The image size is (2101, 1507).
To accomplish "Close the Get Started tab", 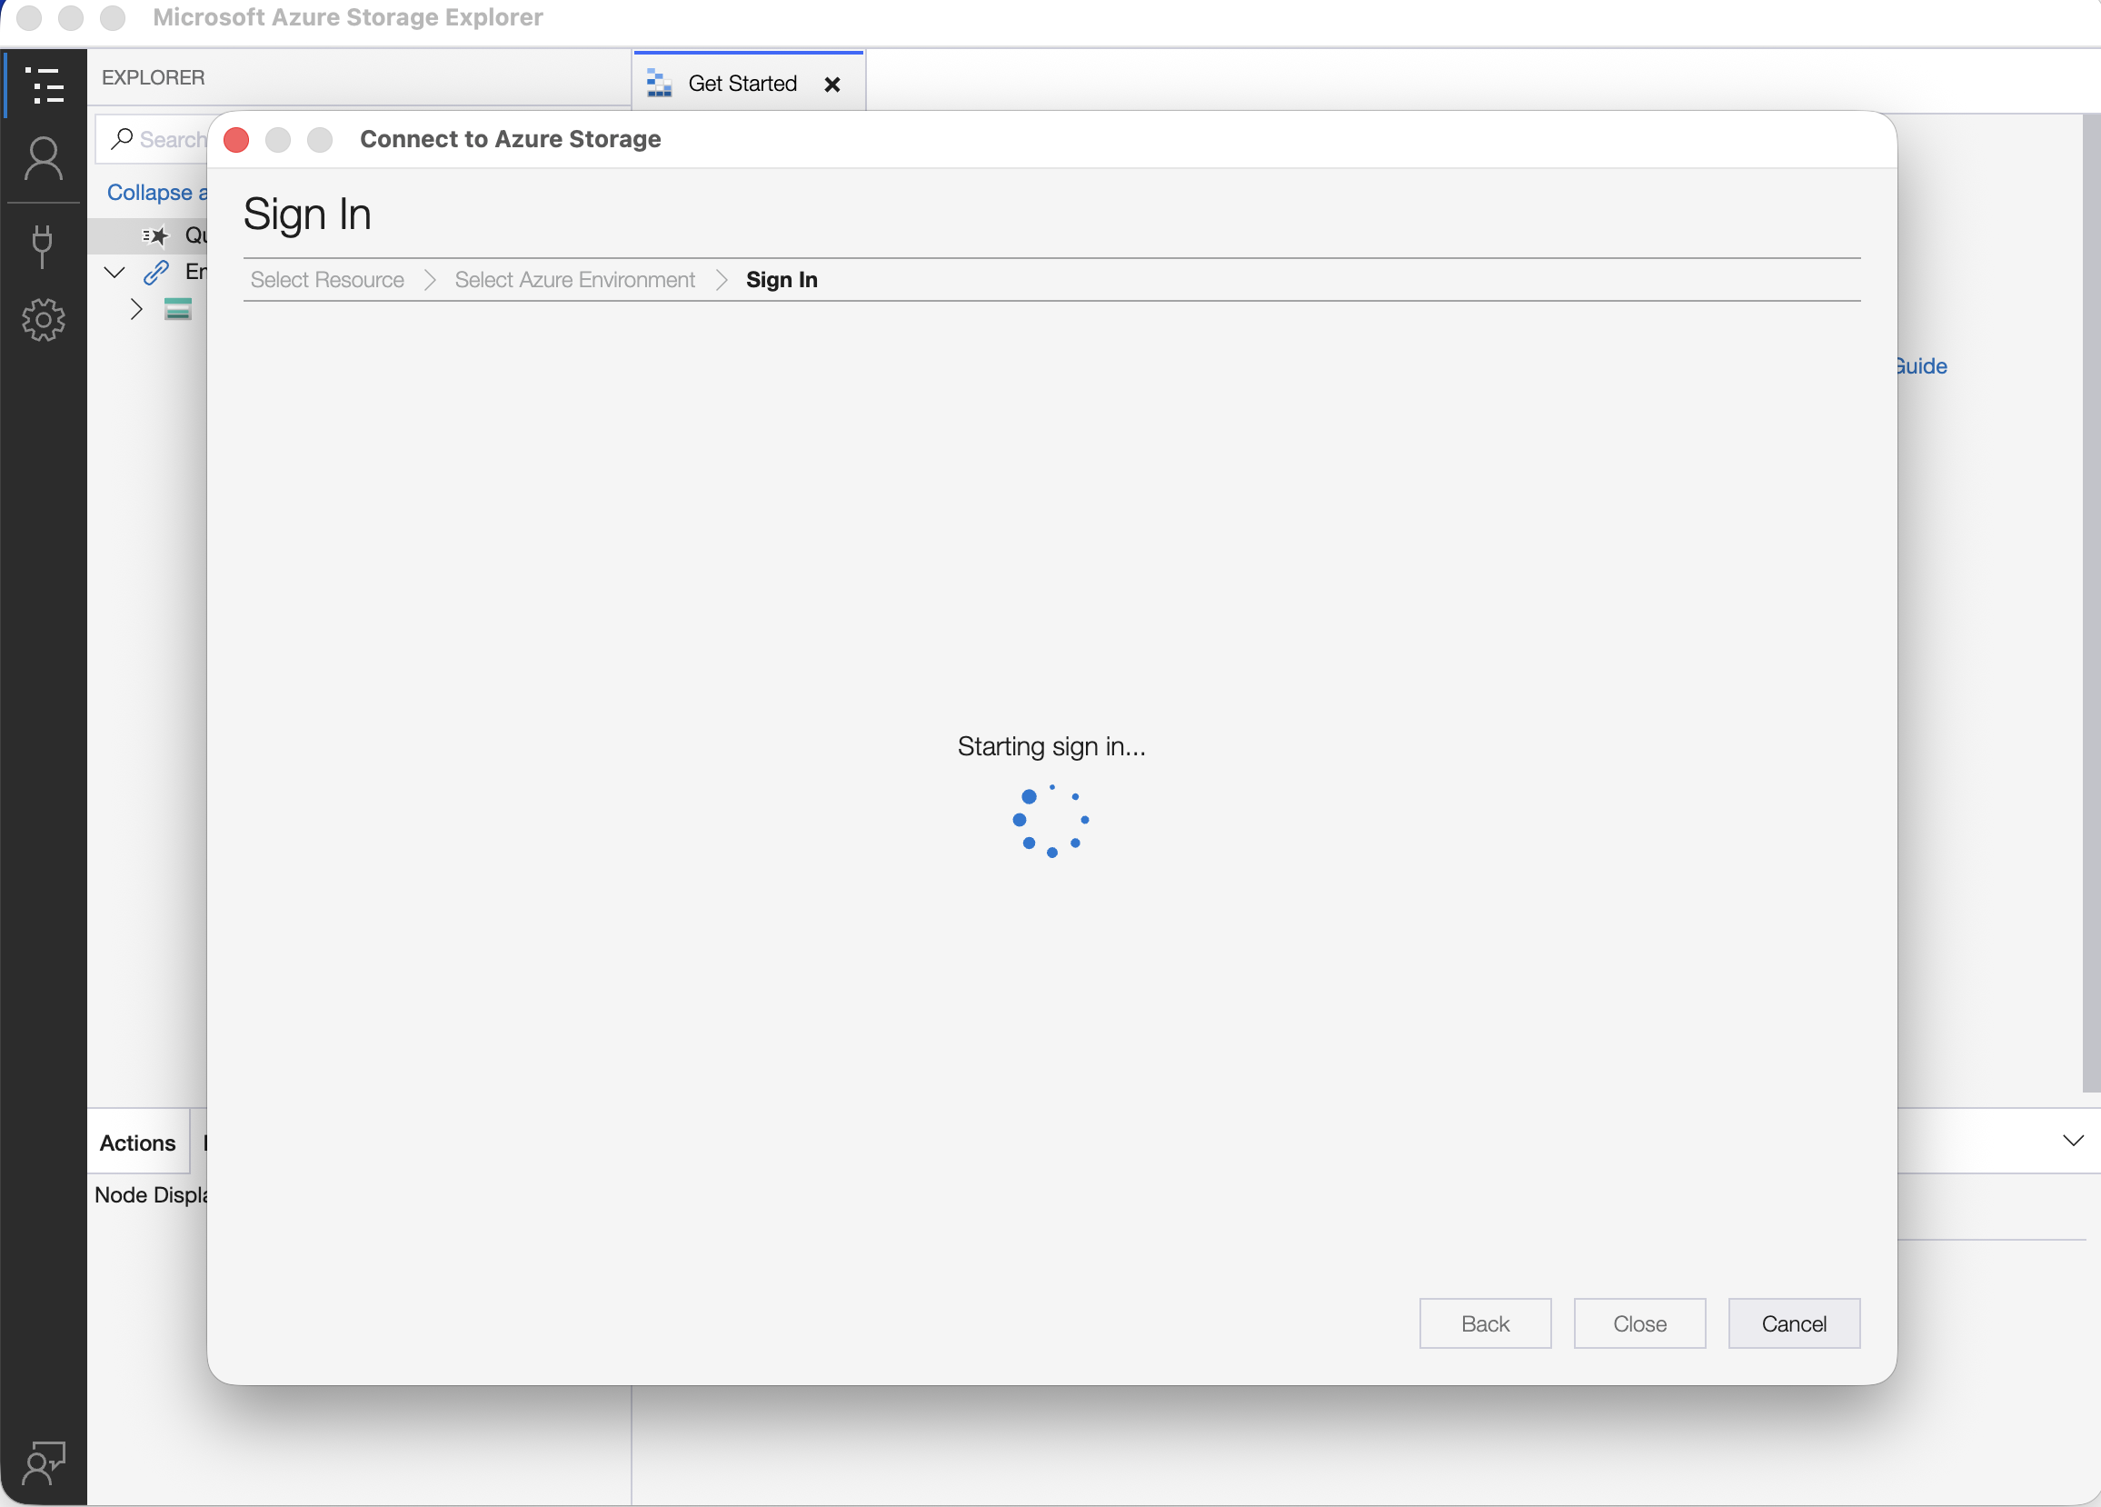I will click(832, 85).
